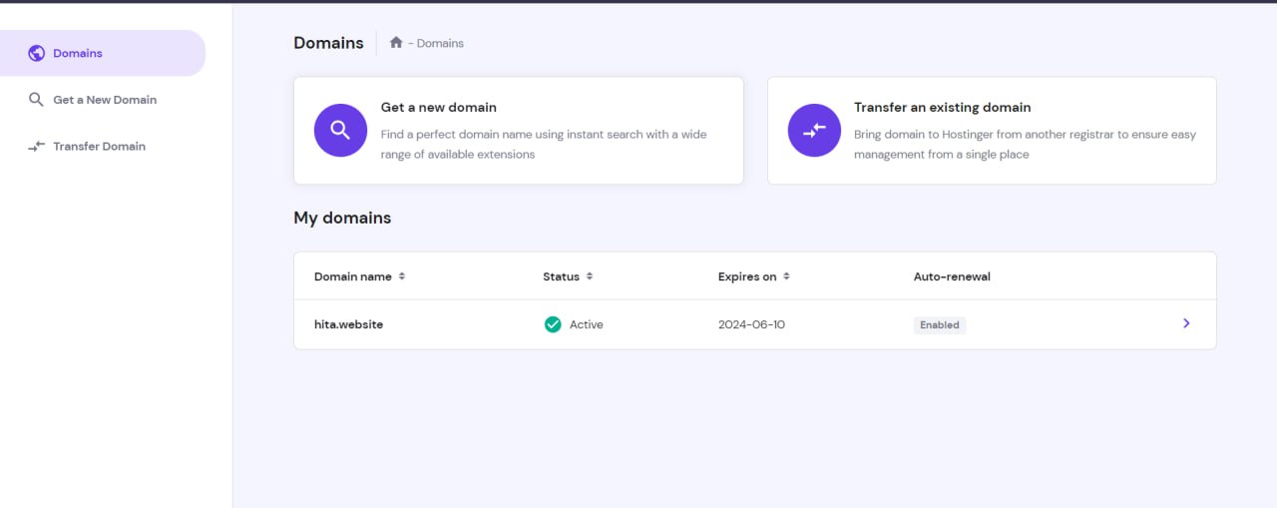The image size is (1277, 508).
Task: Go to Transfer Domain in sidebar
Action: [99, 147]
